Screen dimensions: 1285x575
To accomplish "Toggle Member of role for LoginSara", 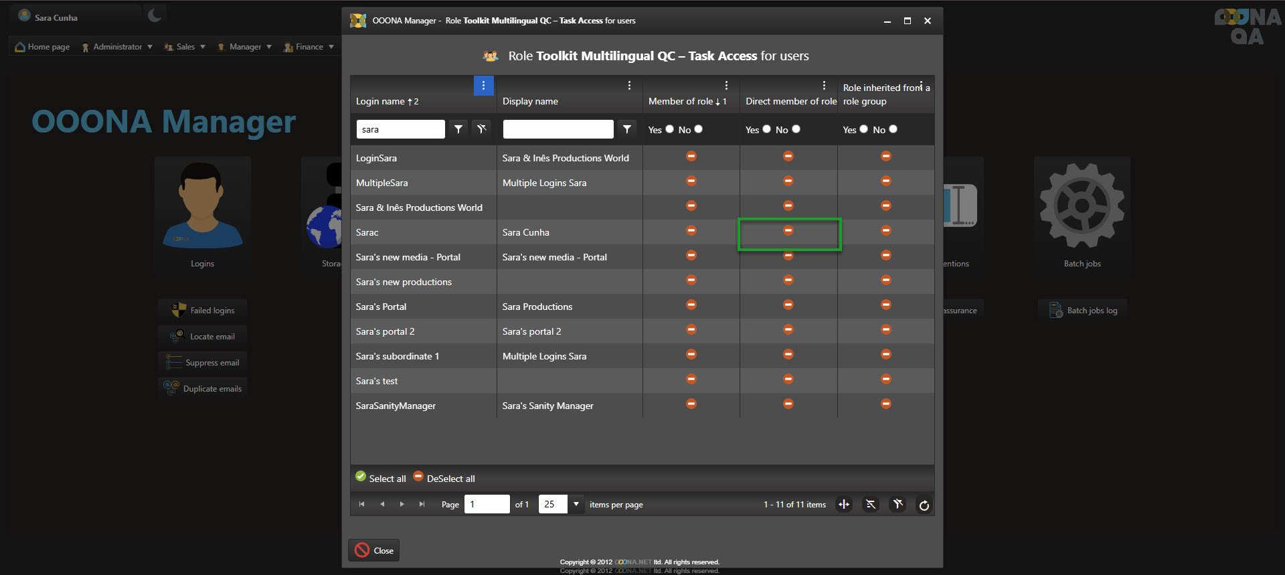I will click(x=691, y=157).
